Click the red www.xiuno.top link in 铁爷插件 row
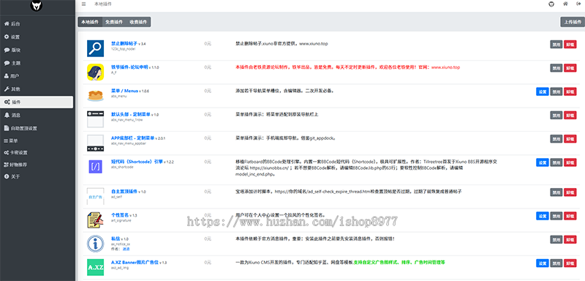The height and width of the screenshot is (281, 585). click(445, 67)
